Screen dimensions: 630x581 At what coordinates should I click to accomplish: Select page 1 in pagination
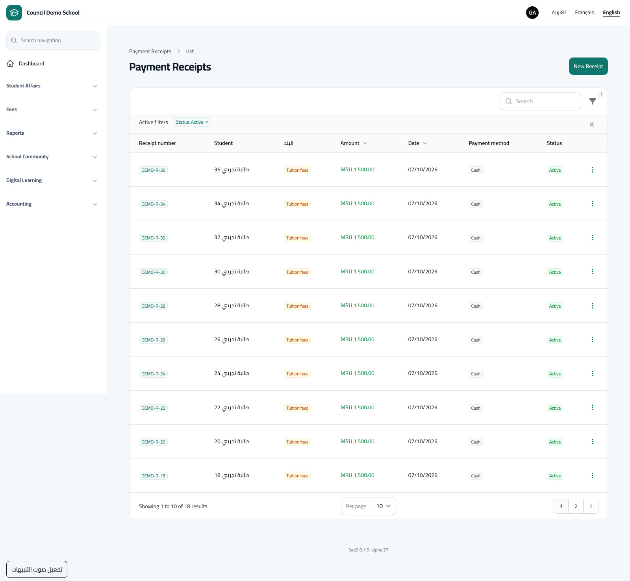point(561,506)
